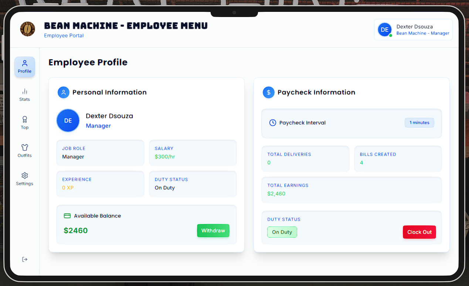The height and width of the screenshot is (286, 469).
Task: Click the green On Duty status badge
Action: [x=282, y=232]
